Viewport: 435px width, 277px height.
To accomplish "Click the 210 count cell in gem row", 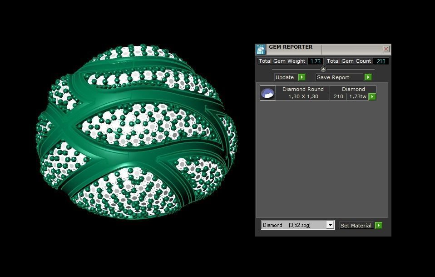I will (338, 97).
